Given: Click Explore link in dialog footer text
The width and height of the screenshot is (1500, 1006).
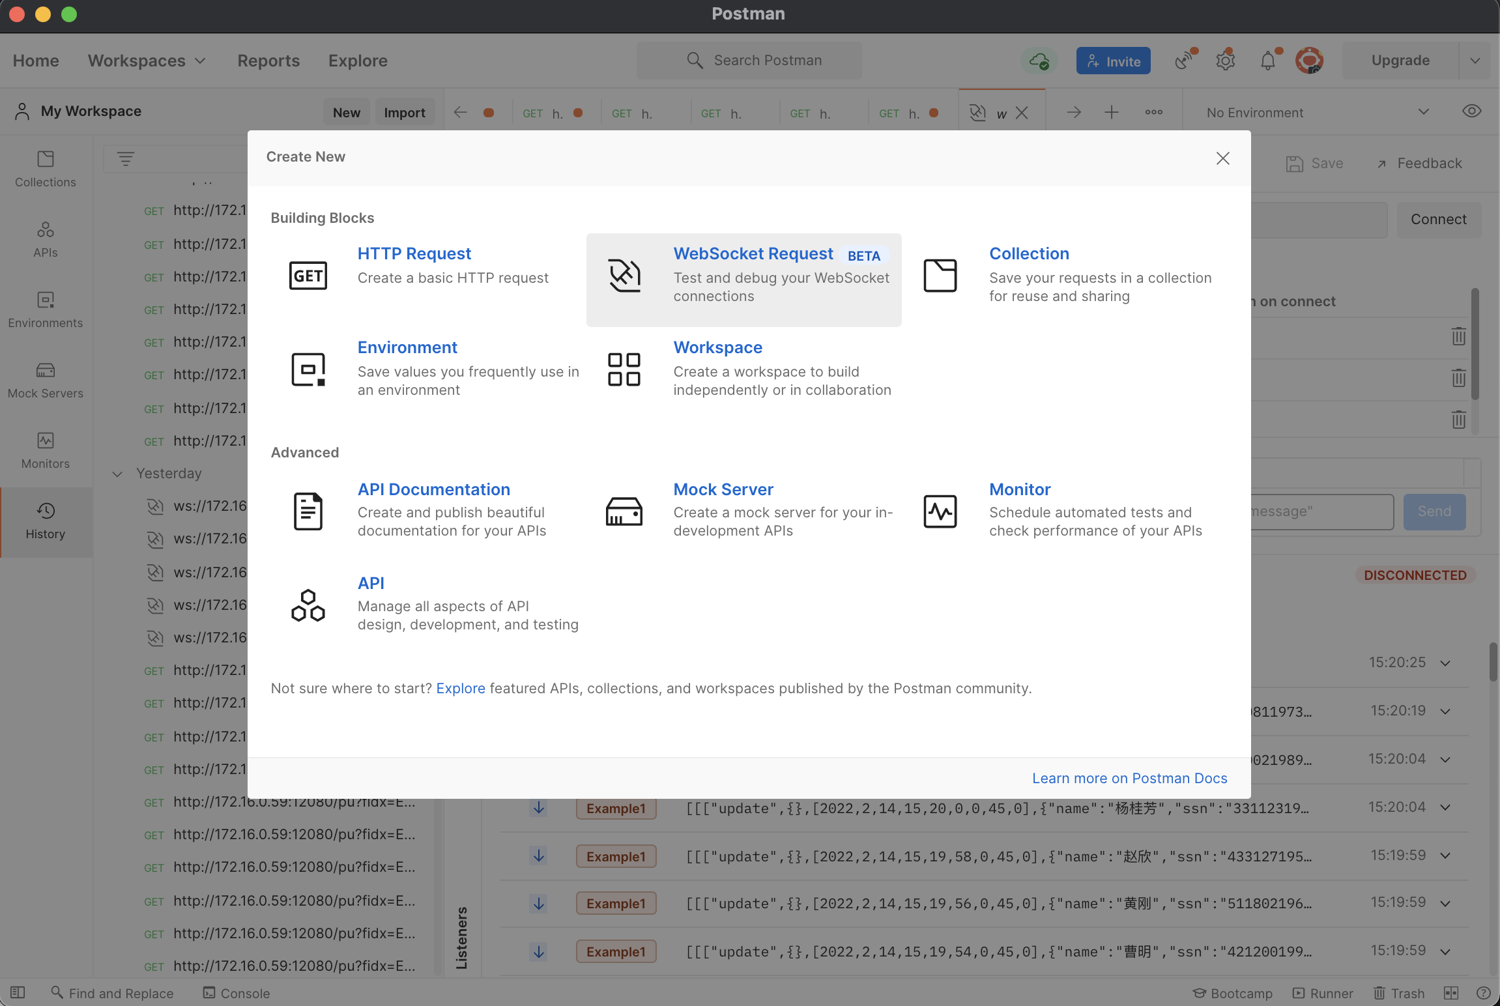Looking at the screenshot, I should coord(460,688).
